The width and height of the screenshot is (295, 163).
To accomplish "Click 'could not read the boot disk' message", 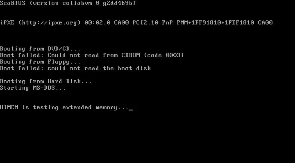I will point(99,68).
